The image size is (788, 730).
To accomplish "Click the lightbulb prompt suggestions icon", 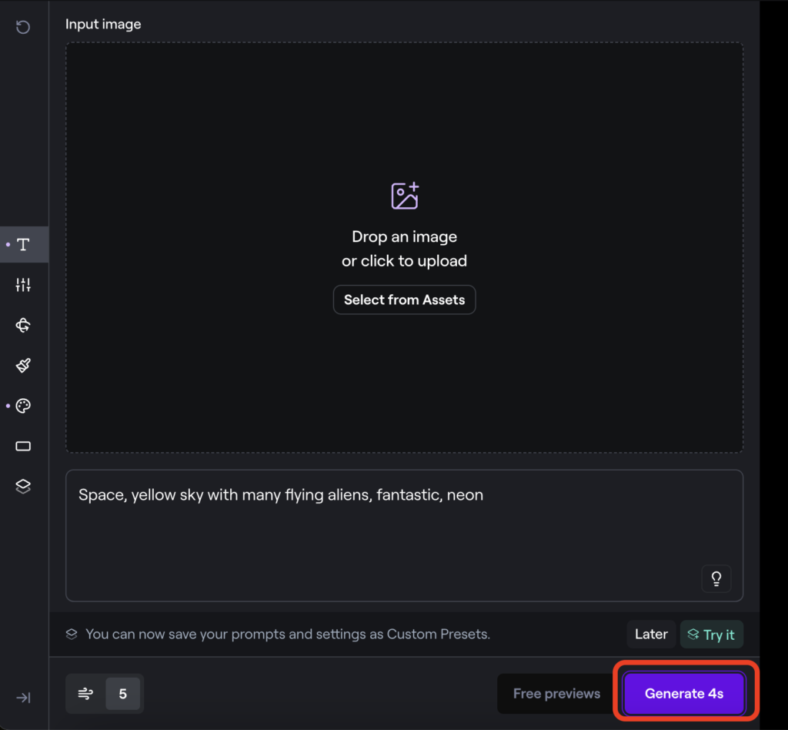I will [716, 578].
